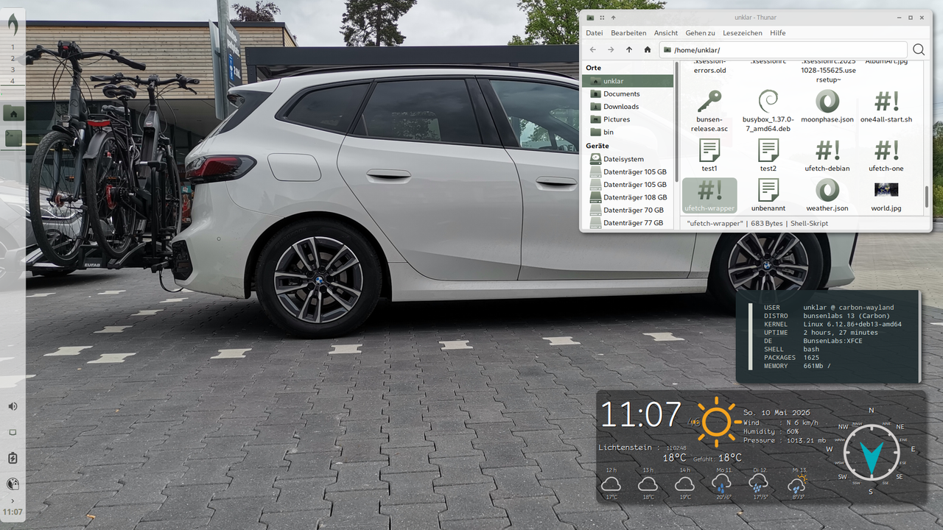Select the ufetch-wrapper script
This screenshot has height=530, width=943.
coord(709,195)
